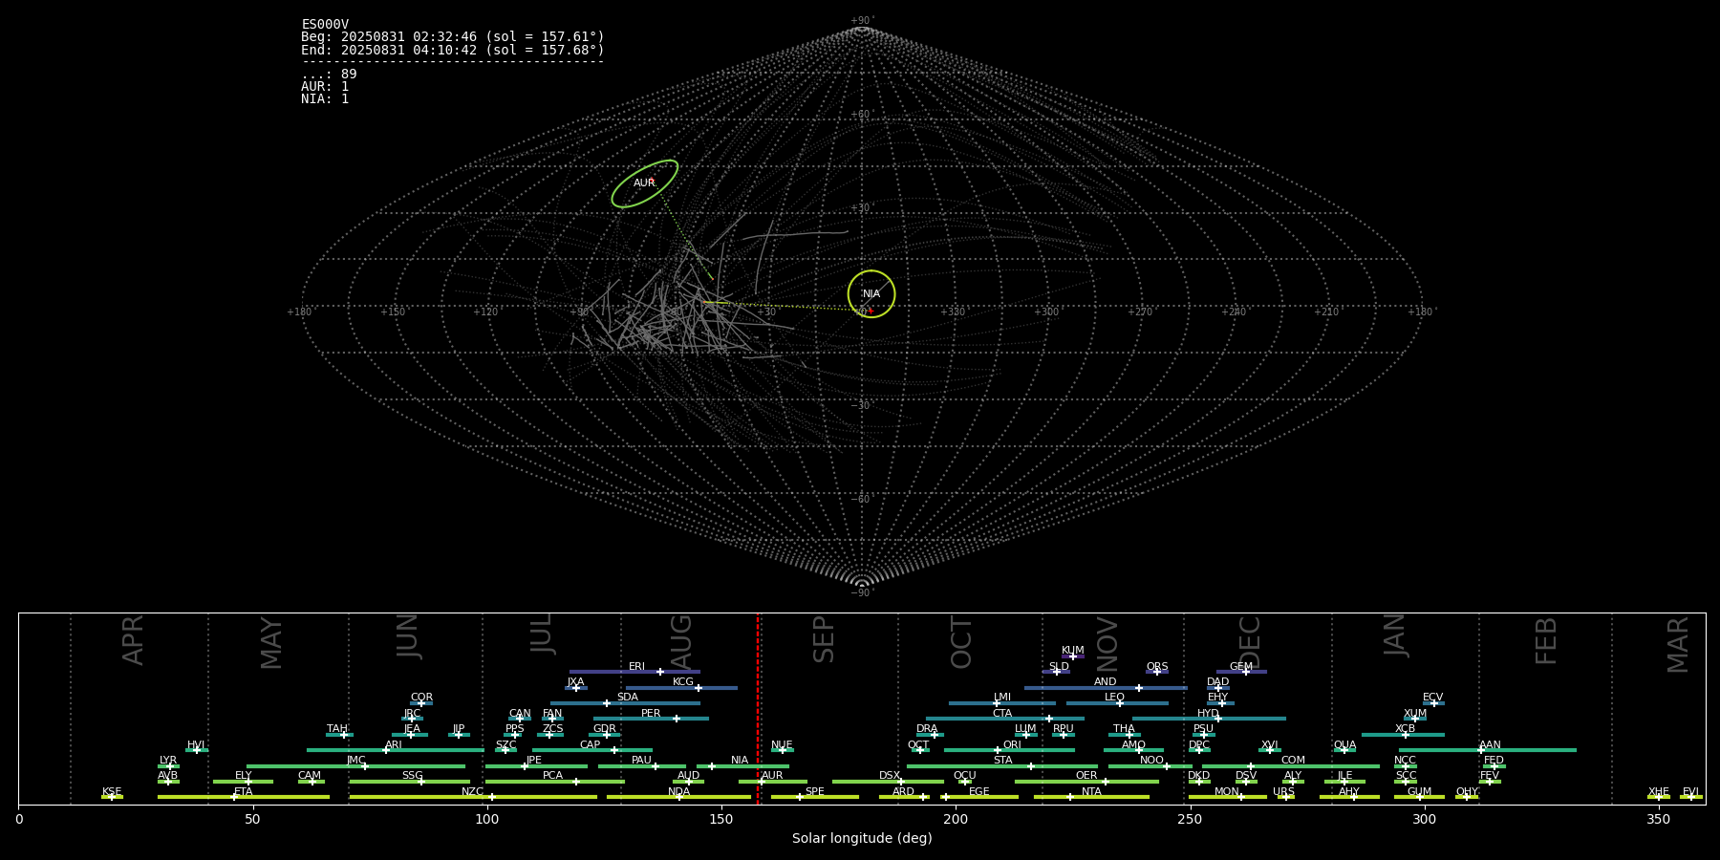This screenshot has width=1720, height=860.
Task: Click the APR month label
Action: [x=133, y=640]
